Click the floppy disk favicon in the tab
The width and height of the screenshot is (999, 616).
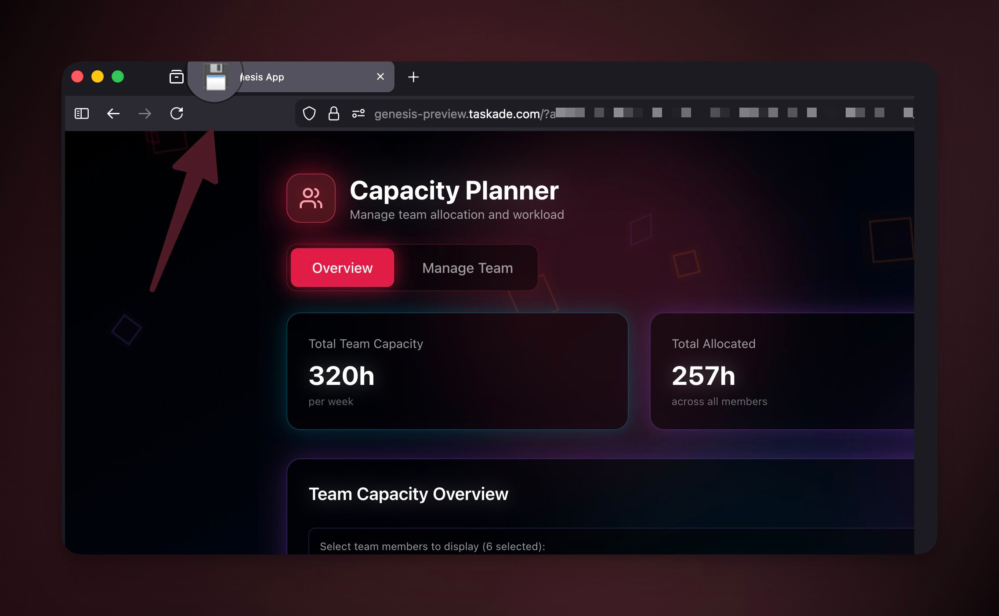pyautogui.click(x=215, y=78)
